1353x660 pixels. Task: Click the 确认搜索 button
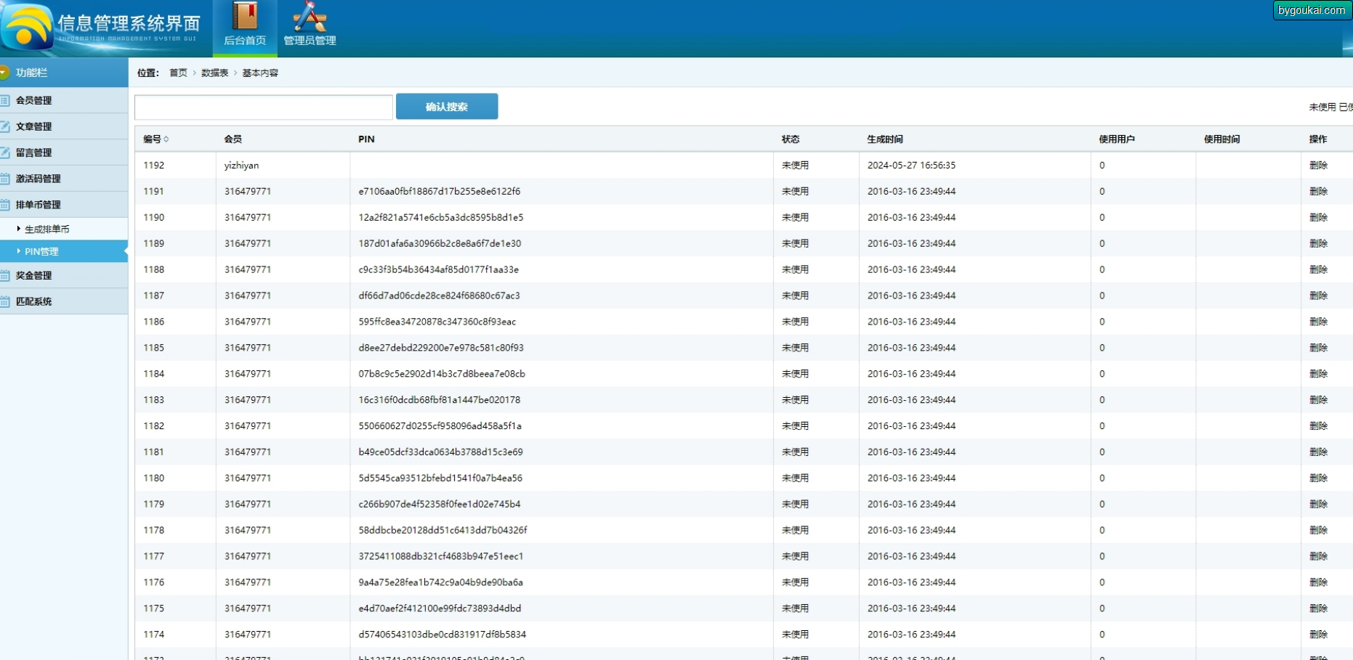tap(447, 107)
